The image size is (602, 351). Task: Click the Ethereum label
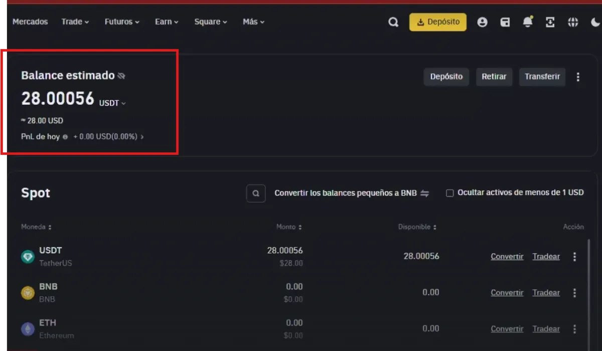click(x=57, y=335)
